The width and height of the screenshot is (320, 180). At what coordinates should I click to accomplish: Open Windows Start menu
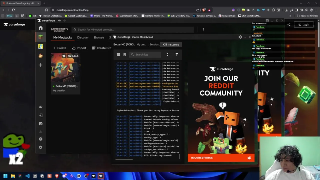point(5,176)
